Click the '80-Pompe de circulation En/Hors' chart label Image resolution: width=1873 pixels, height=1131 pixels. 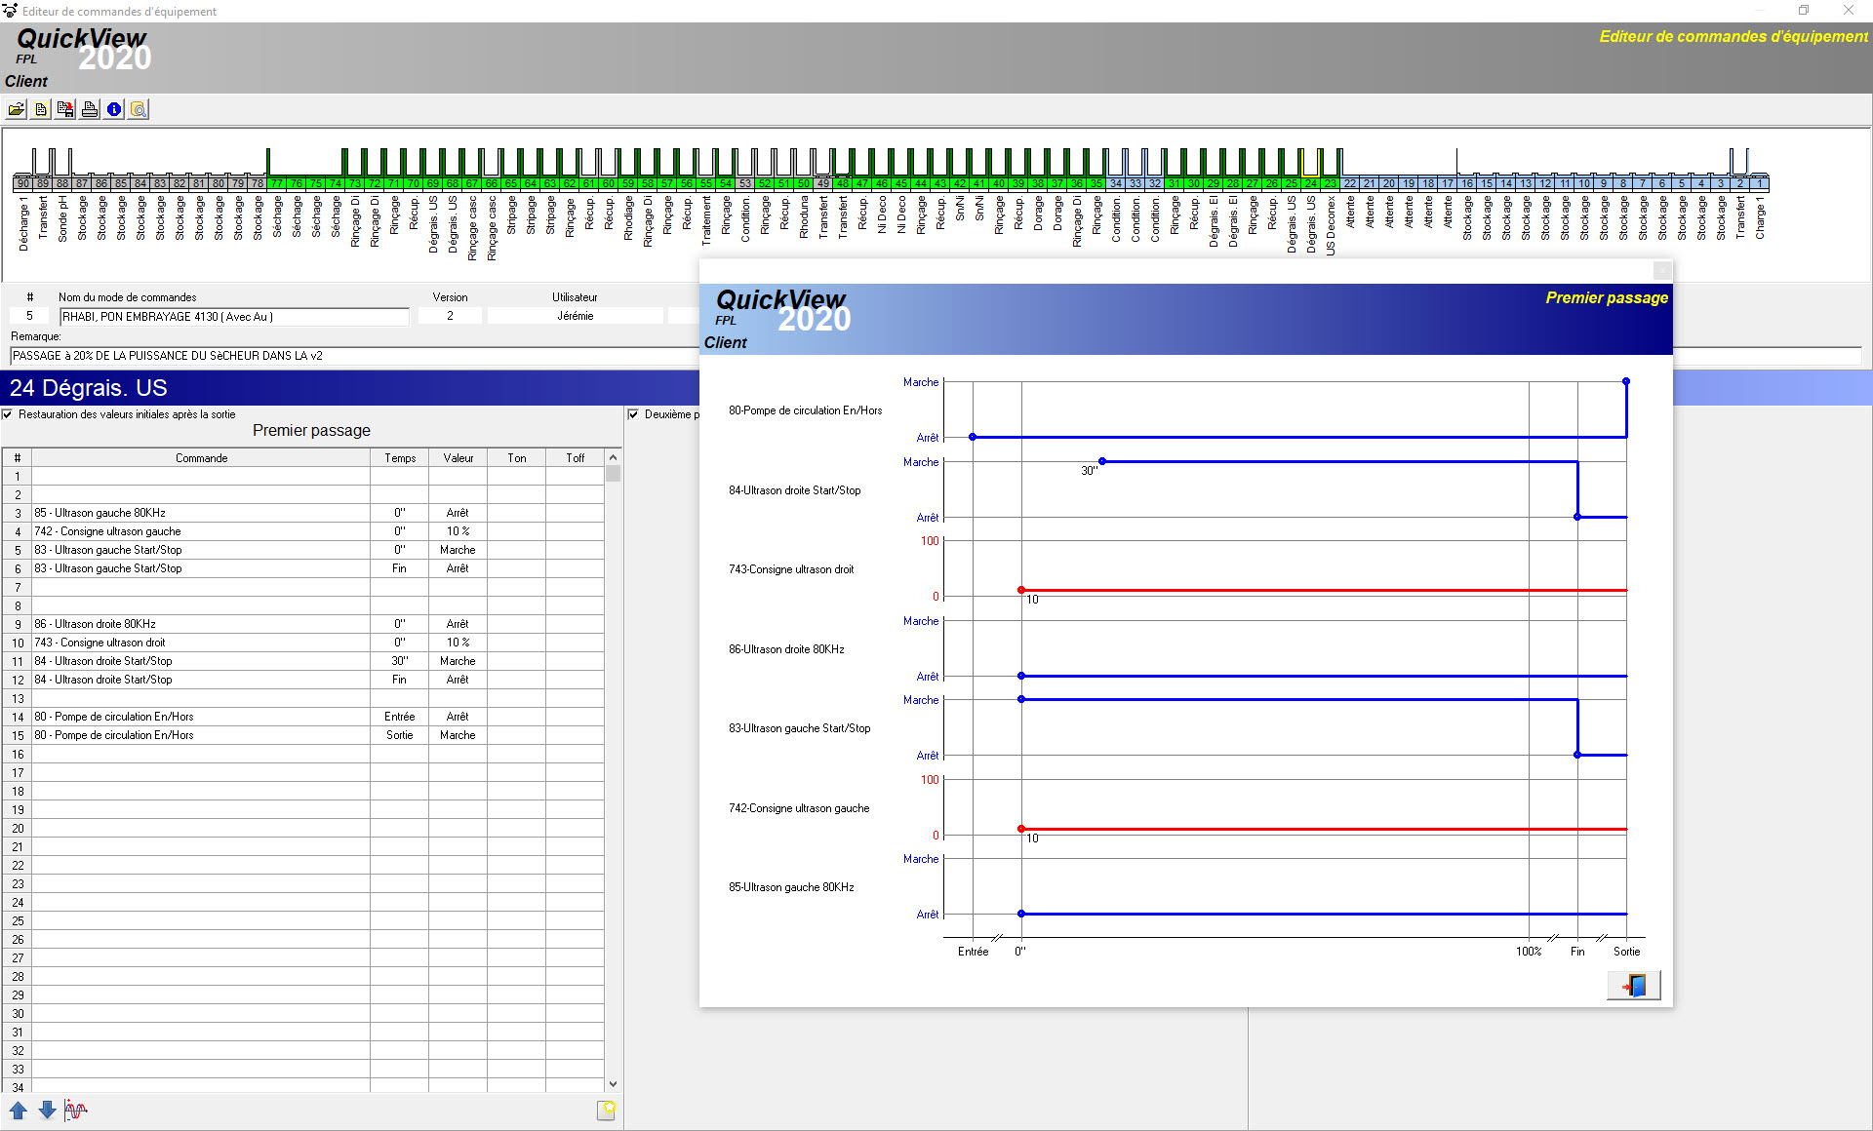click(805, 410)
